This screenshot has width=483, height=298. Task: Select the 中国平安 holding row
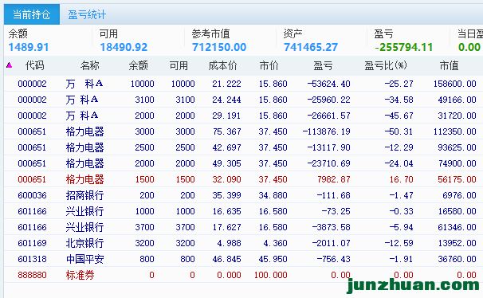[x=243, y=259]
